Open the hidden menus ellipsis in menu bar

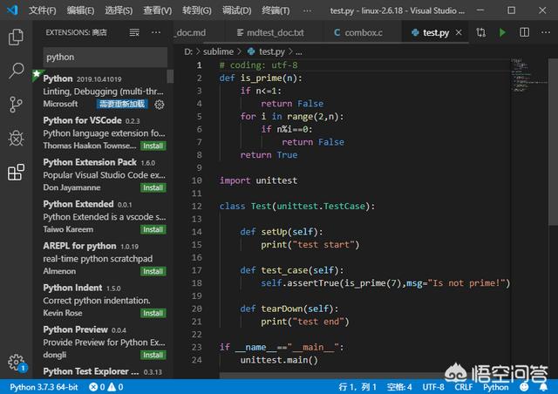click(307, 10)
